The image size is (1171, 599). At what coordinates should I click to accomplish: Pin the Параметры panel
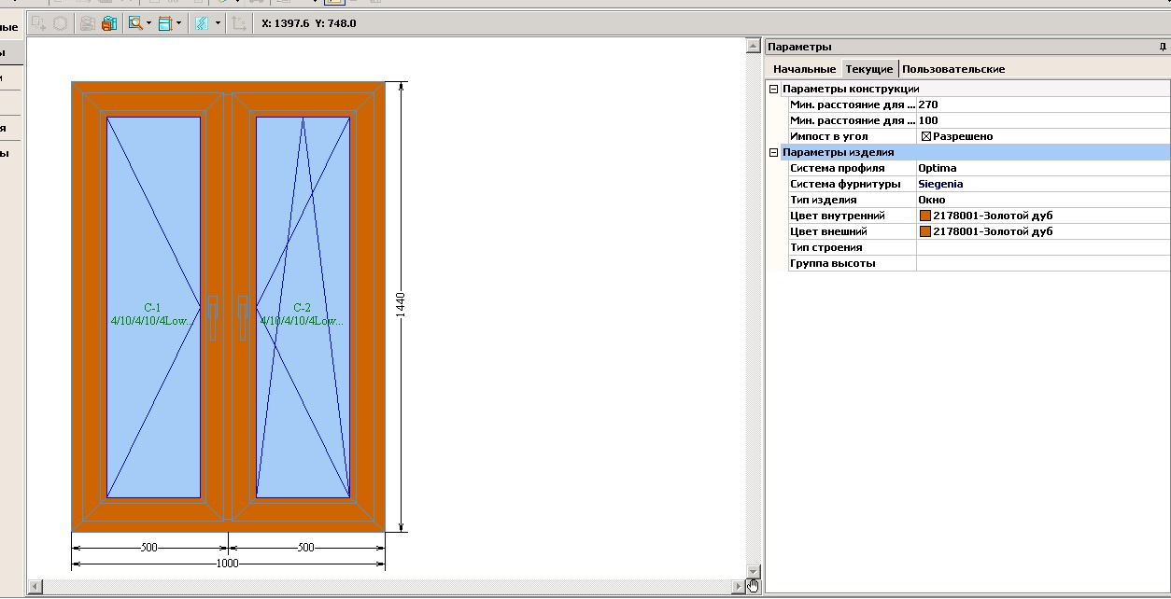[x=1163, y=47]
